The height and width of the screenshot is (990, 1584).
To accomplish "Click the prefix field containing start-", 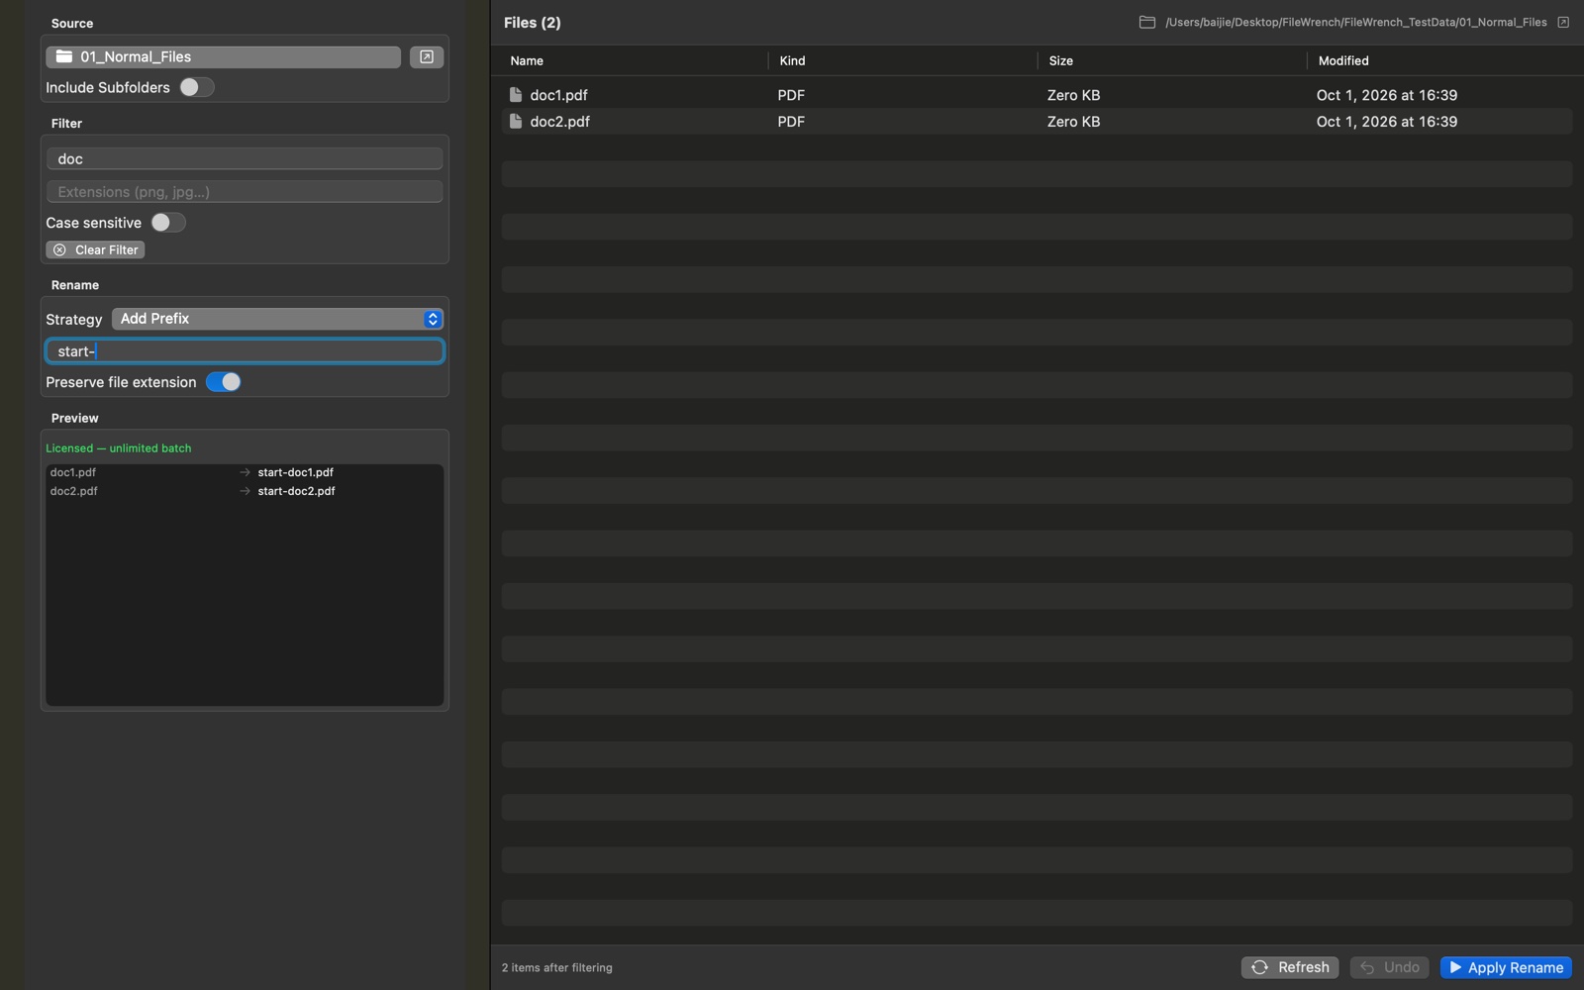I will 245,351.
